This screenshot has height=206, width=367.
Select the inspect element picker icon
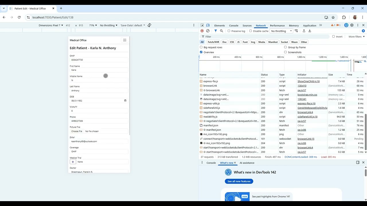click(x=202, y=25)
